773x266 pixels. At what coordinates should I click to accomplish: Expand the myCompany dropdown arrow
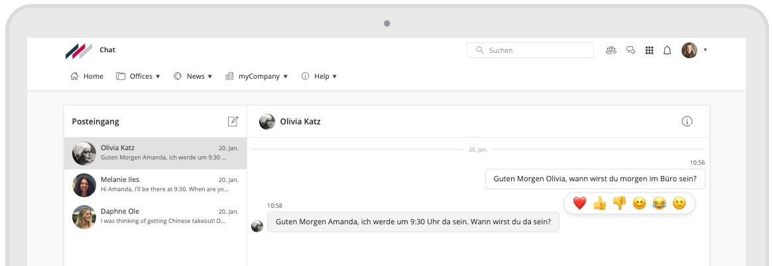[x=285, y=77]
